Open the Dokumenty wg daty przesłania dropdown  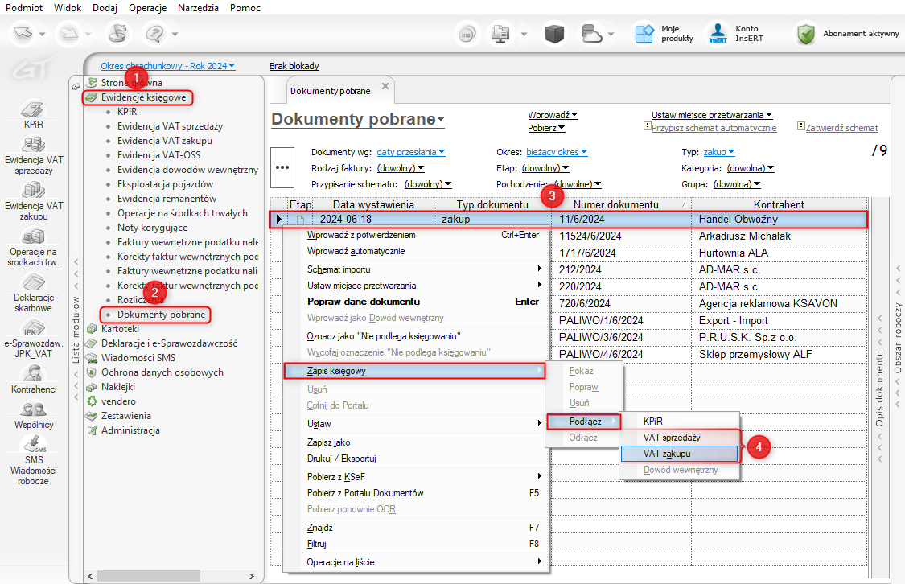tap(410, 152)
